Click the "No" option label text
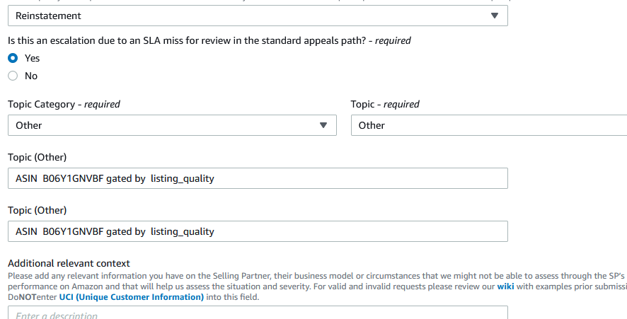Viewport: 627px width, 319px height. click(x=31, y=76)
